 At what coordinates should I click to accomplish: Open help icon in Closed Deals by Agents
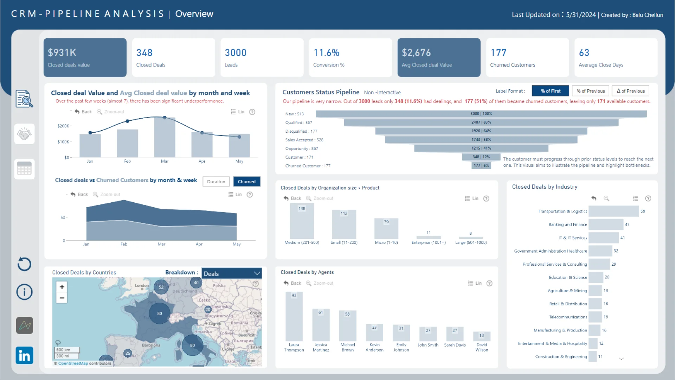click(489, 283)
